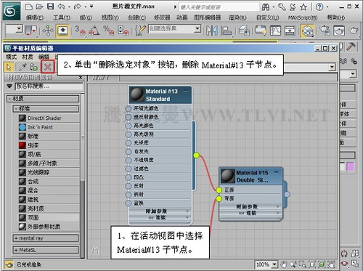
Task: Click the active material editor toolbar icon
Action: pos(307,31)
